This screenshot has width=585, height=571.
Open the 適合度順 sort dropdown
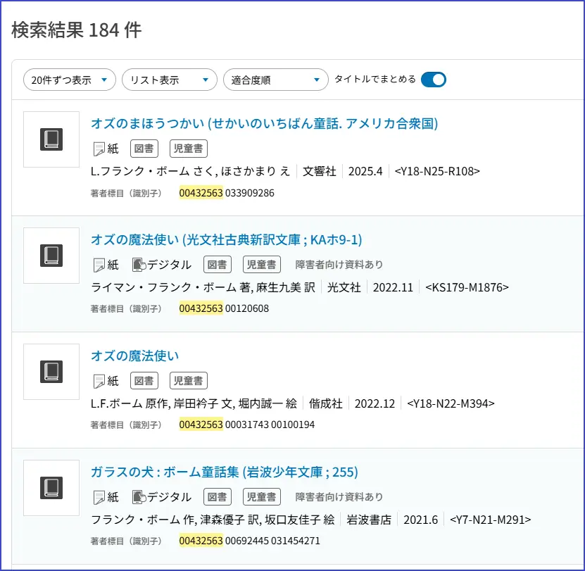pyautogui.click(x=275, y=80)
